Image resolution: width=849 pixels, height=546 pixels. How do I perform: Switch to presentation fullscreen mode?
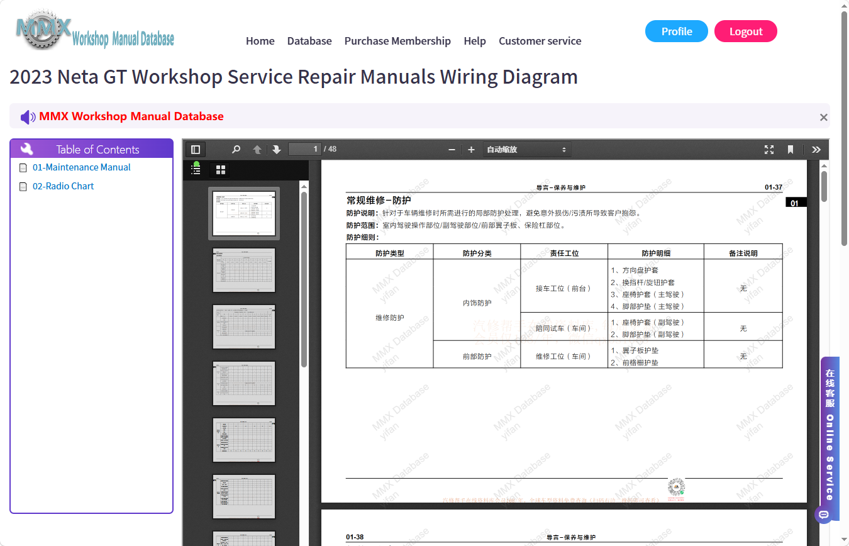point(769,150)
